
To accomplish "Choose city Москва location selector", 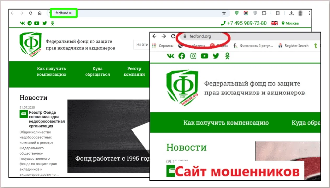I will 290,23.
